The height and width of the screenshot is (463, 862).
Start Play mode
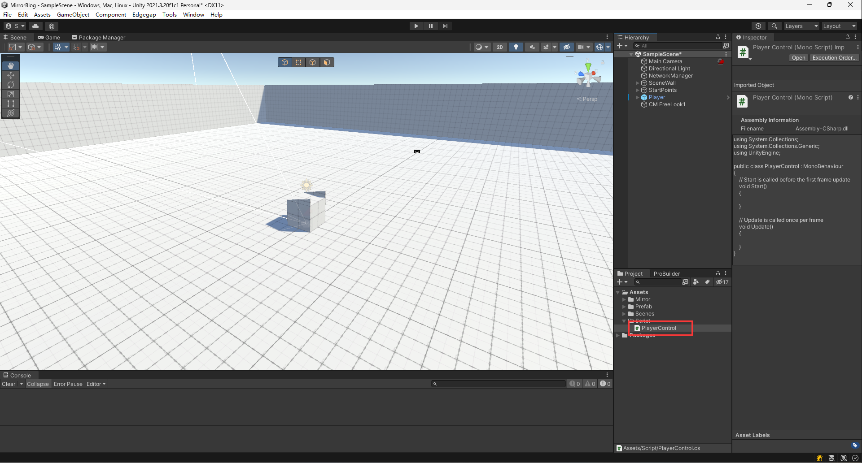[x=416, y=26]
